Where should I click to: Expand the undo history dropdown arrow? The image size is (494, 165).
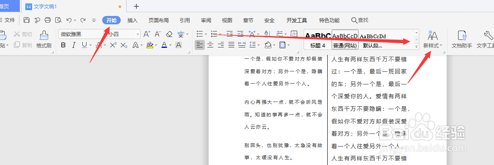[75, 20]
